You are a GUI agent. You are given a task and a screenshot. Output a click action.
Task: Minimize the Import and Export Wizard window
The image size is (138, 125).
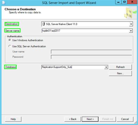tap(118, 2)
